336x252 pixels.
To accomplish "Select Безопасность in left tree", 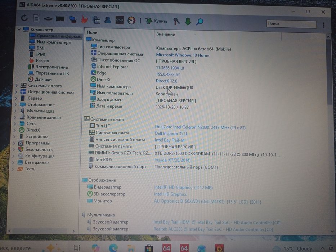I will coord(39,149).
